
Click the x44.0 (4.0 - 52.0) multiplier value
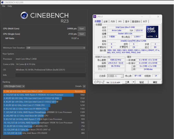point(116,63)
